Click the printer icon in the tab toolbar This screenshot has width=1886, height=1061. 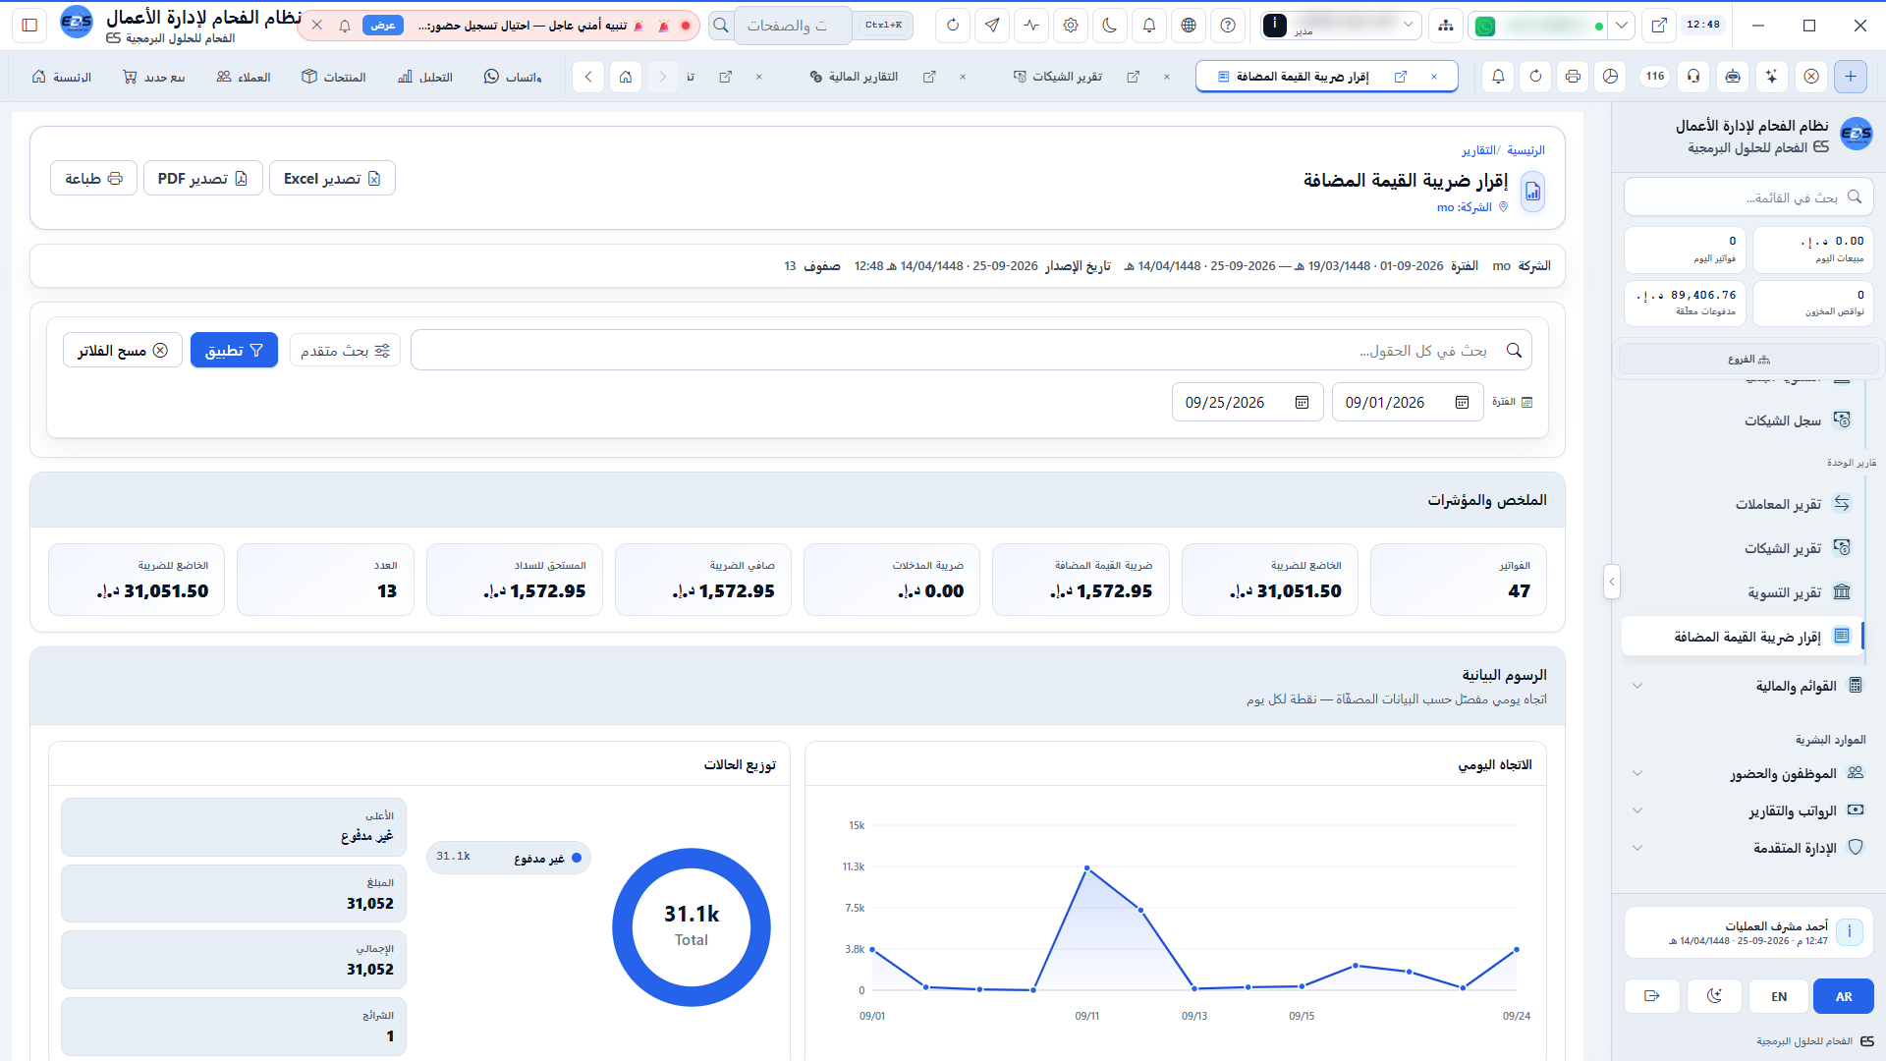(x=1573, y=77)
